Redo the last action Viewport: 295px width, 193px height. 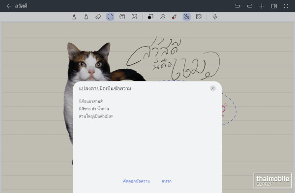250,6
